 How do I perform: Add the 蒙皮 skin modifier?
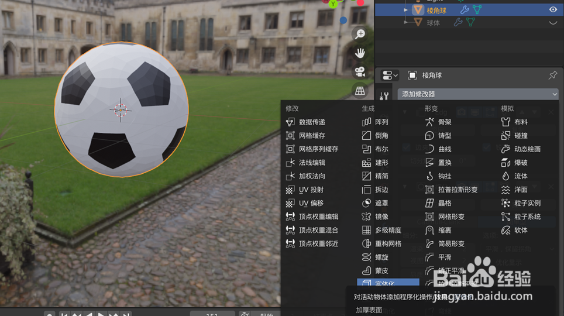click(x=375, y=271)
